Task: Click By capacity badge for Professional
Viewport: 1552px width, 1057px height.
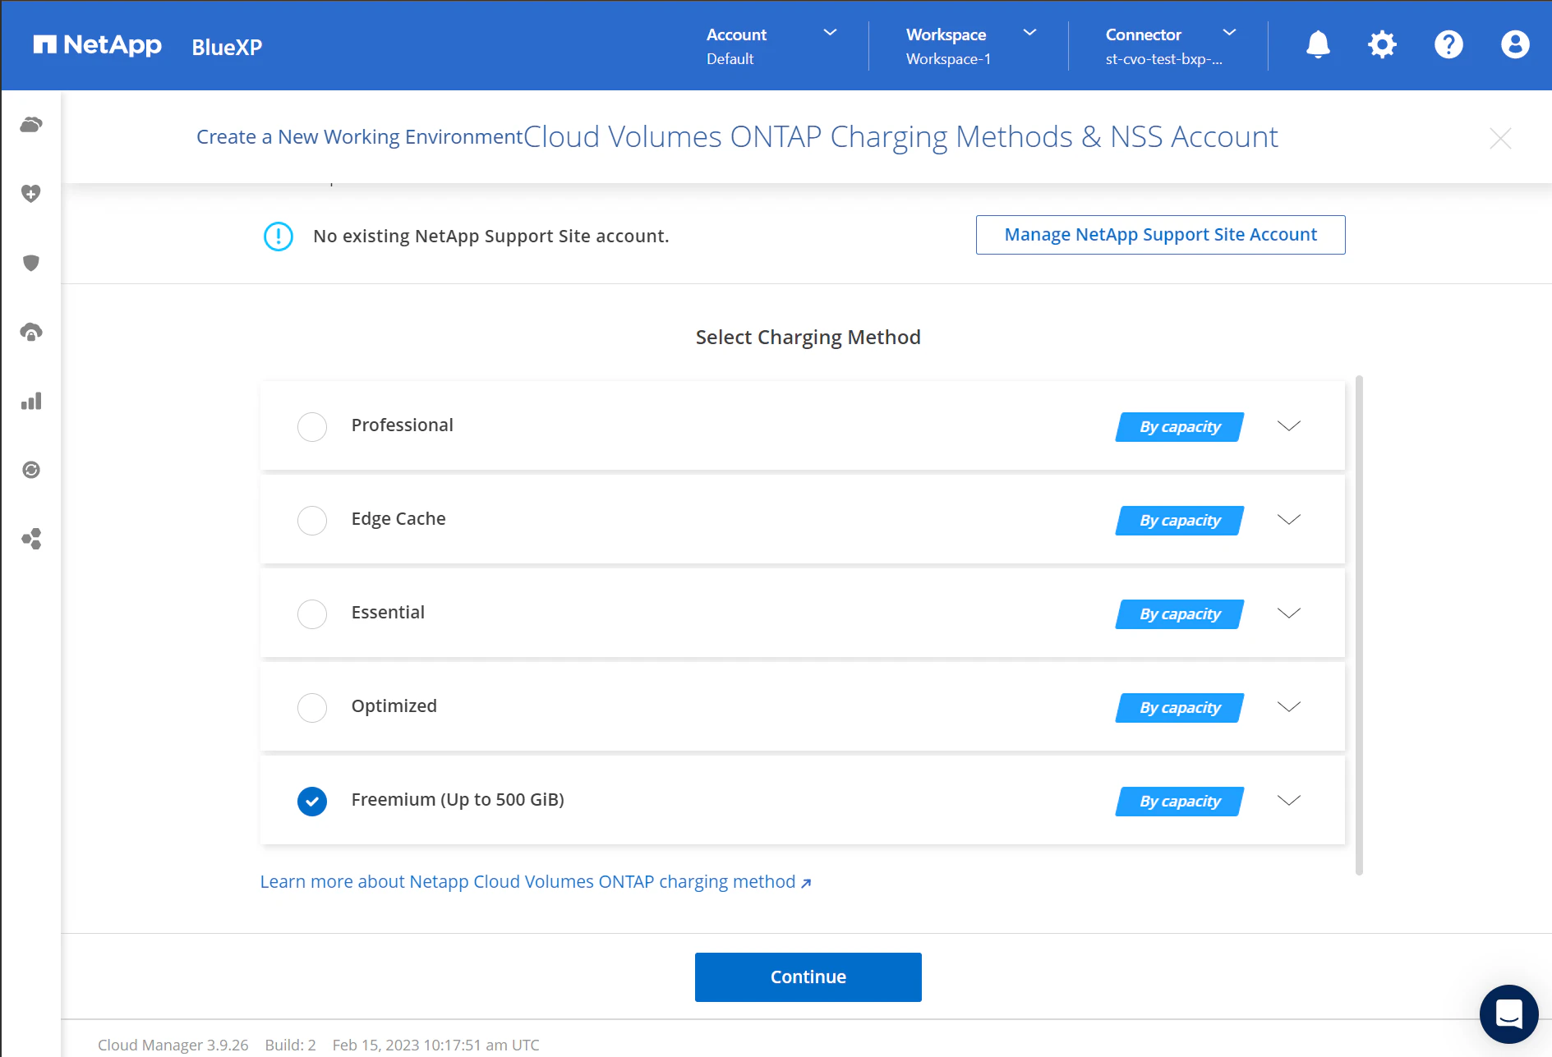Action: [x=1179, y=427]
